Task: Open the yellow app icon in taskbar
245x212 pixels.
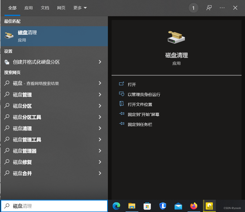Action: click(x=209, y=206)
